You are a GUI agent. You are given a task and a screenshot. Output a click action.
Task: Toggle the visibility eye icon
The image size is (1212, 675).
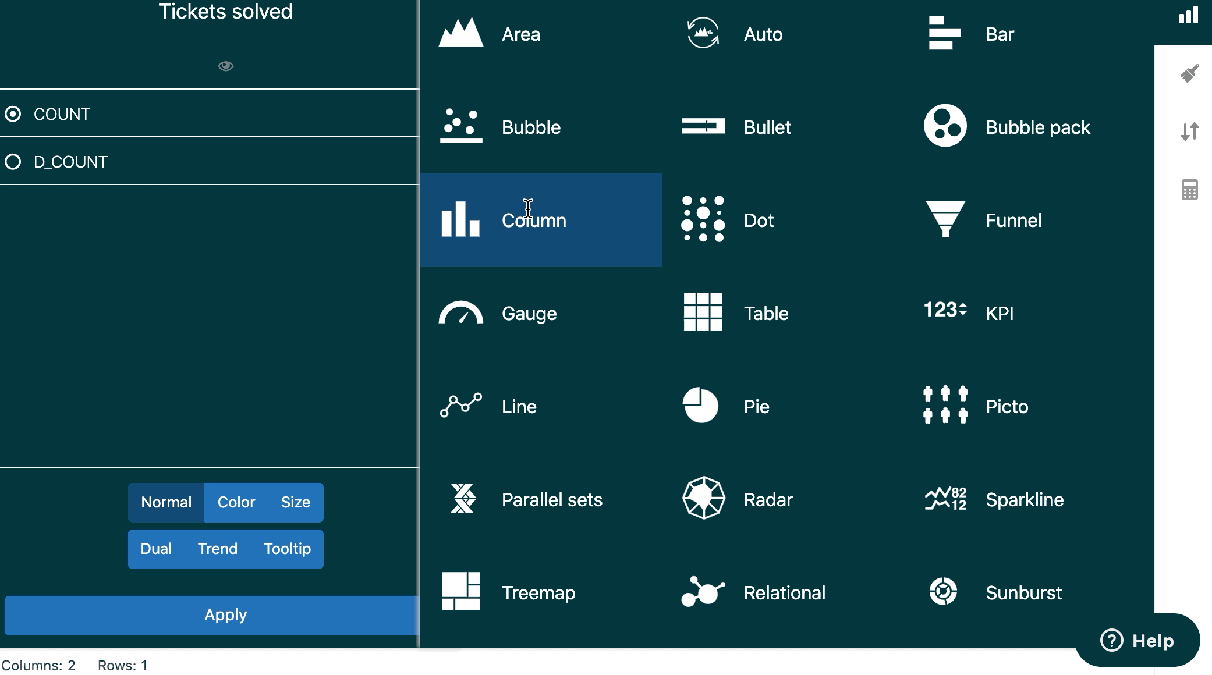pyautogui.click(x=225, y=66)
